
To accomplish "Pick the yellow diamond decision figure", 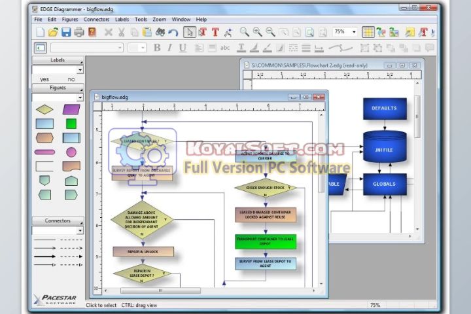I will point(44,109).
